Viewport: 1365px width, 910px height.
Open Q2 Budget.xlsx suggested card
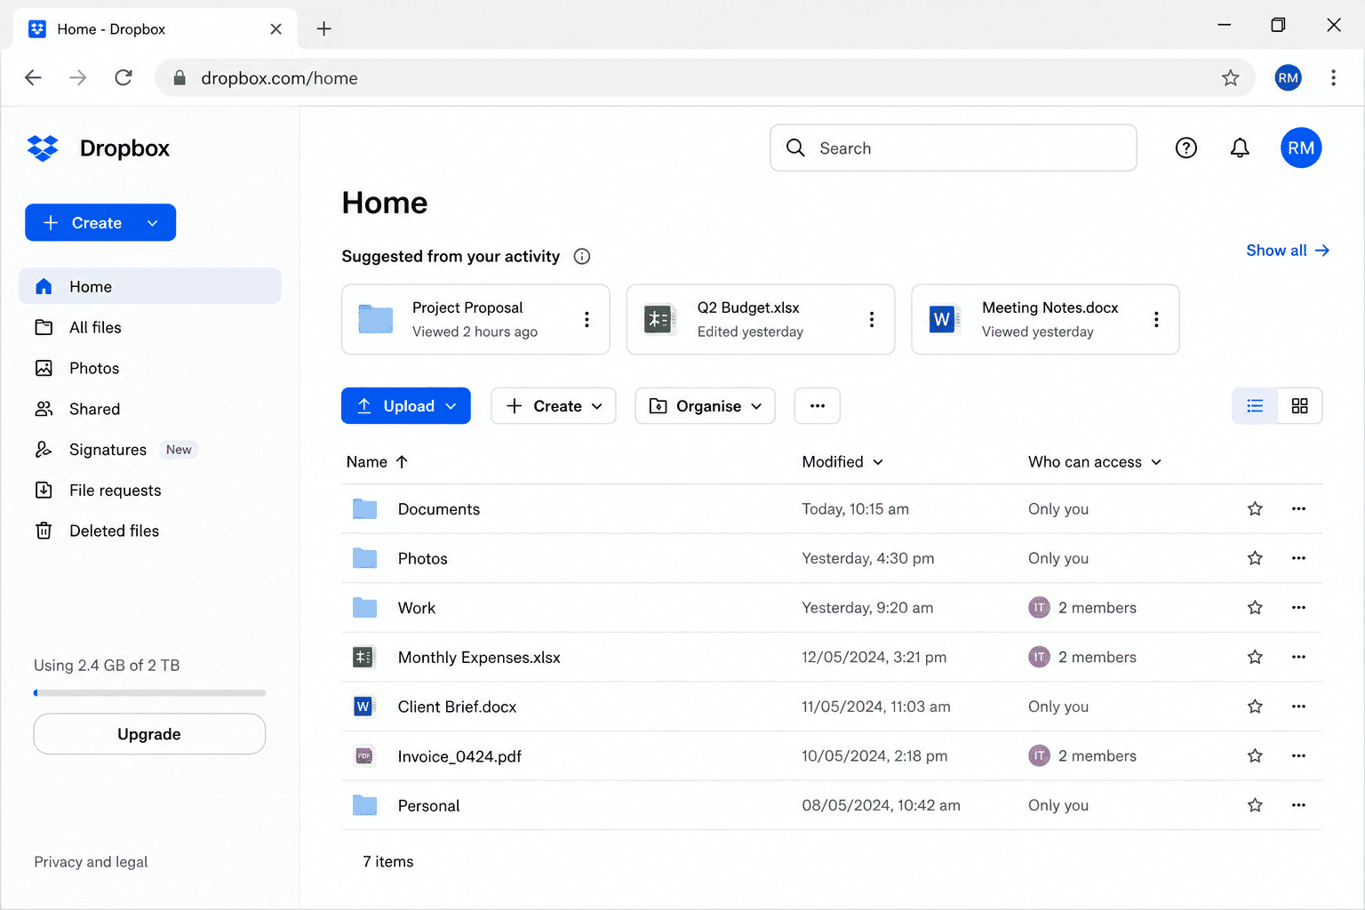coord(761,319)
